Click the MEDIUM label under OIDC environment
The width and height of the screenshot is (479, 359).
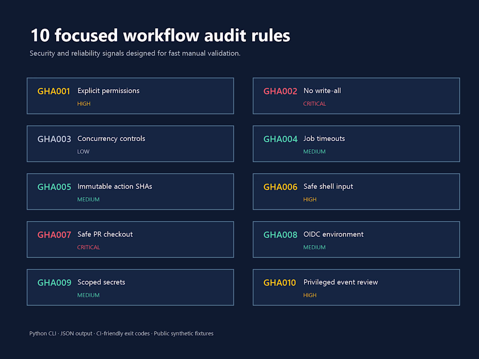[x=314, y=248]
